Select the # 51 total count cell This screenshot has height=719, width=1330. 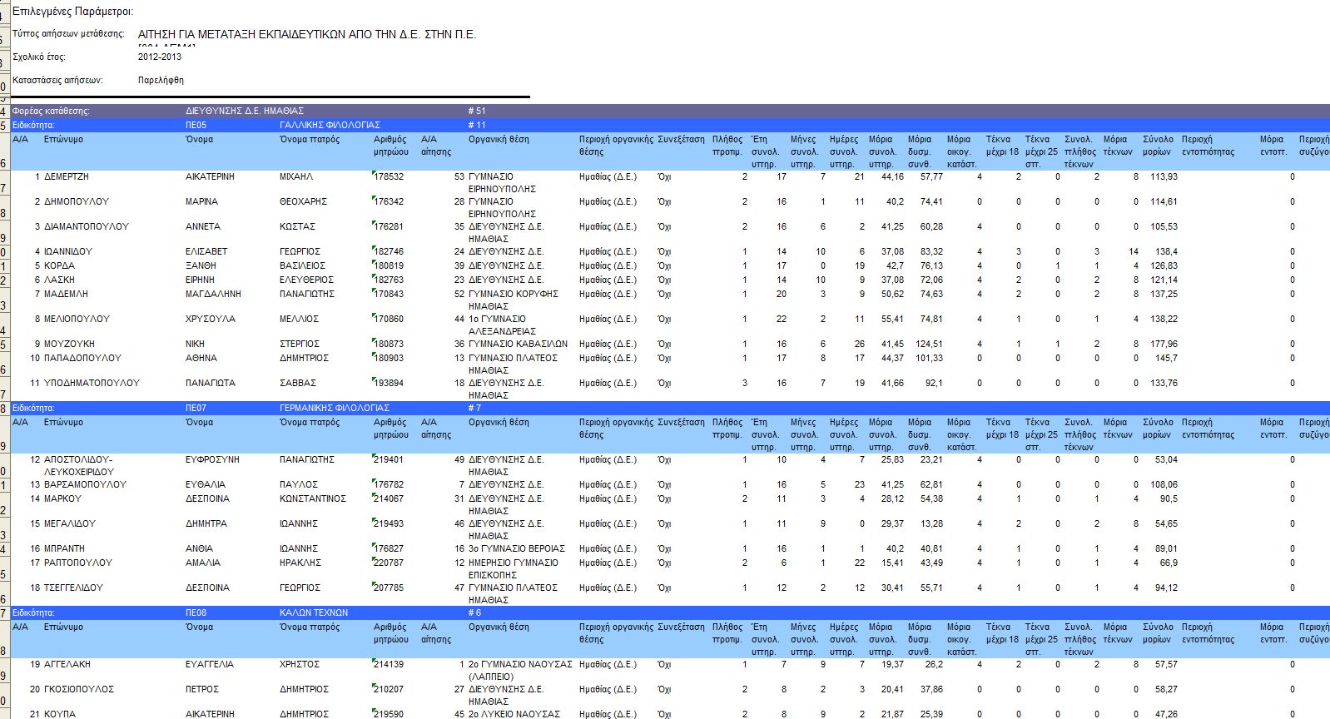pyautogui.click(x=477, y=111)
